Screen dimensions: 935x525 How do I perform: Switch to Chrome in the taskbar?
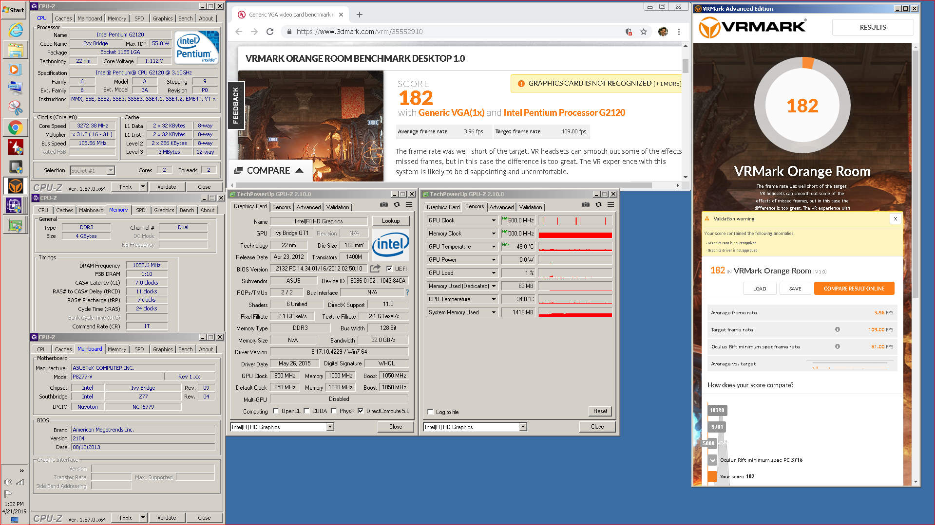tap(16, 127)
